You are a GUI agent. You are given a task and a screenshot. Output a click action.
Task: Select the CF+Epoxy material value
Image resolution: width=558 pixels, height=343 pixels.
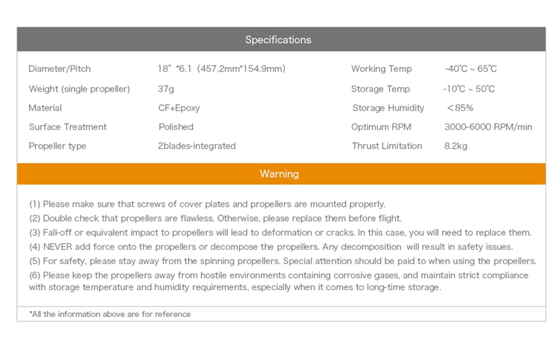point(179,108)
